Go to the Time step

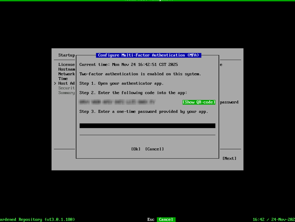point(63,79)
